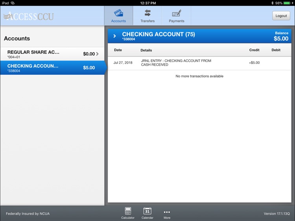Click the $0.00 Regular Share balance

89,54
